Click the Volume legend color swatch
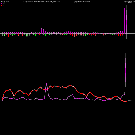Viewport: 135px width, 135px height. (2, 3)
